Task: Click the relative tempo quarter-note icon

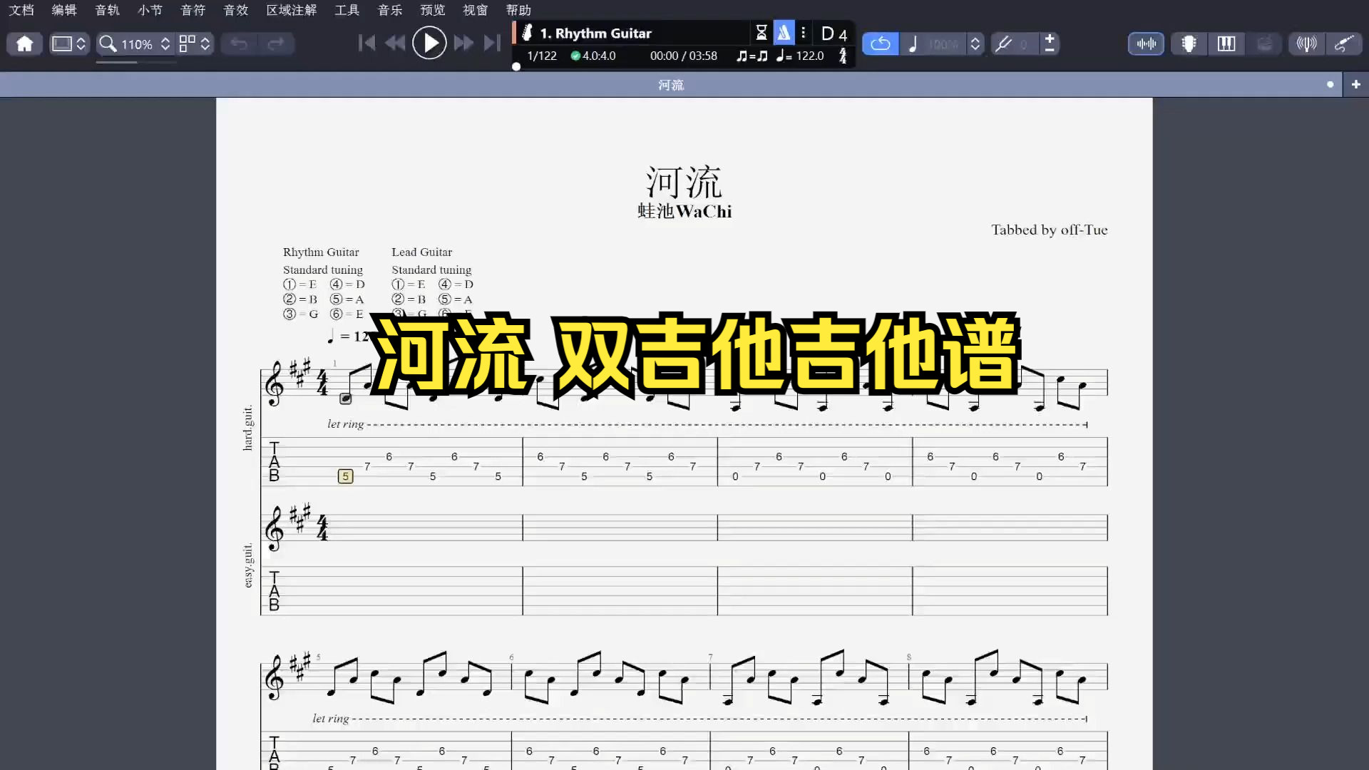Action: (x=913, y=43)
